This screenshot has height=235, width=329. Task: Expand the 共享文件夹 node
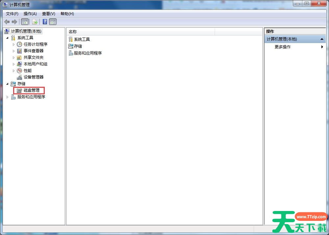coord(13,58)
